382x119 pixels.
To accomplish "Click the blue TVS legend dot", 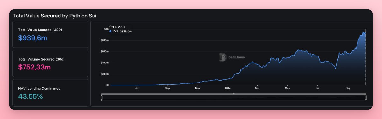I will tap(110, 31).
